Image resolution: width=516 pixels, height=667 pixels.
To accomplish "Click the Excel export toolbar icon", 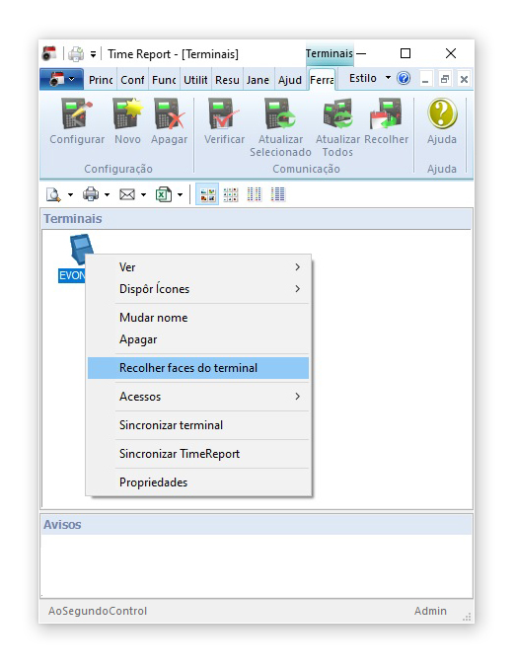I will click(164, 194).
